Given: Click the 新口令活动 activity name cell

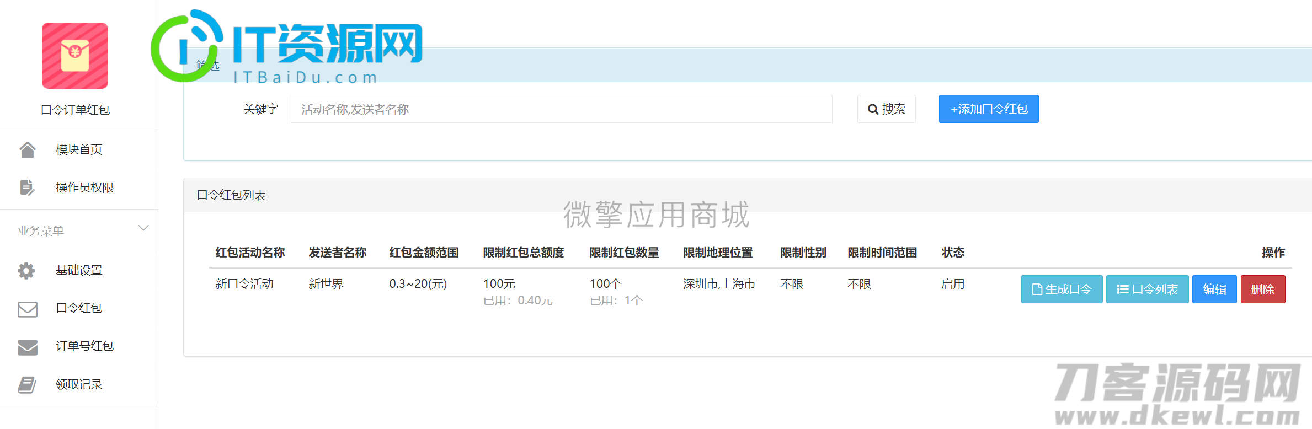Looking at the screenshot, I should [x=244, y=284].
